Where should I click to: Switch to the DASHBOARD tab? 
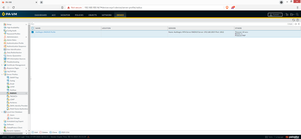41,15
